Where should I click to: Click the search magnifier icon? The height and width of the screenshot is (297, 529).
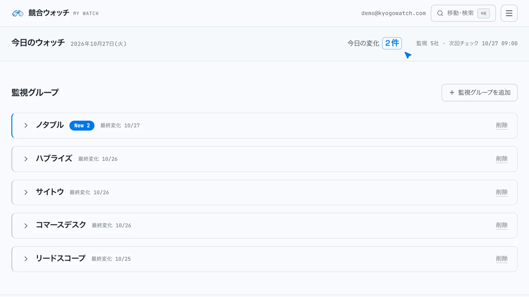[x=440, y=13]
